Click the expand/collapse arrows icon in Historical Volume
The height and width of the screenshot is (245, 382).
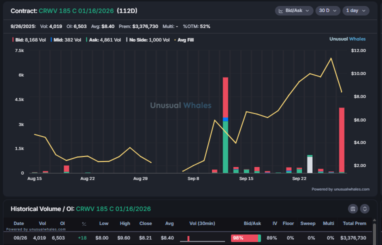[x=365, y=208]
